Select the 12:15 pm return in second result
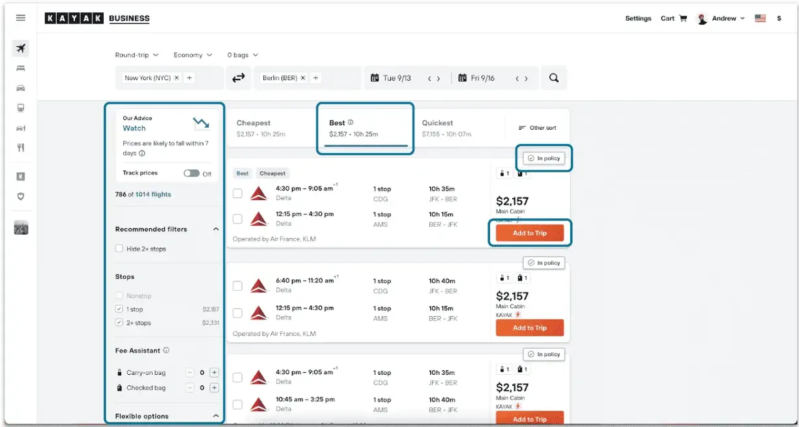The width and height of the screenshot is (799, 427). pos(238,313)
